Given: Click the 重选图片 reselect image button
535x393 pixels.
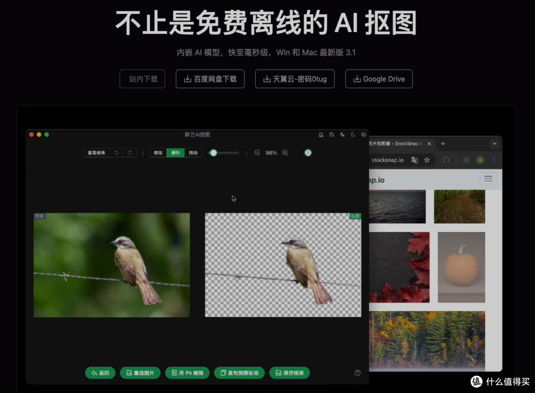Looking at the screenshot, I should coord(140,373).
